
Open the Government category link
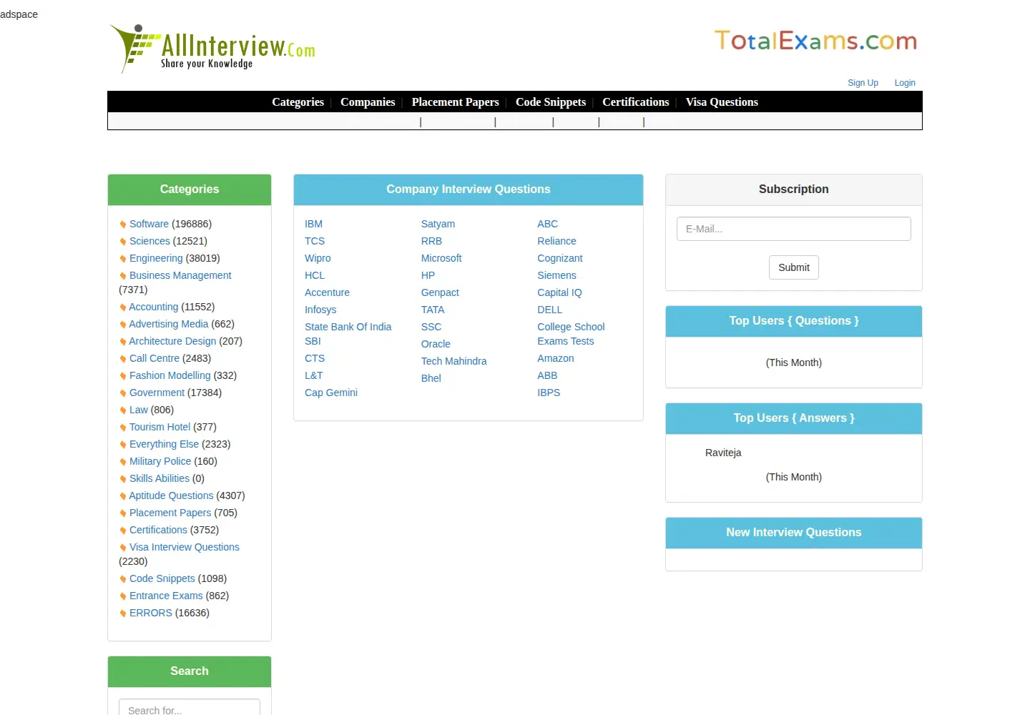pyautogui.click(x=157, y=393)
